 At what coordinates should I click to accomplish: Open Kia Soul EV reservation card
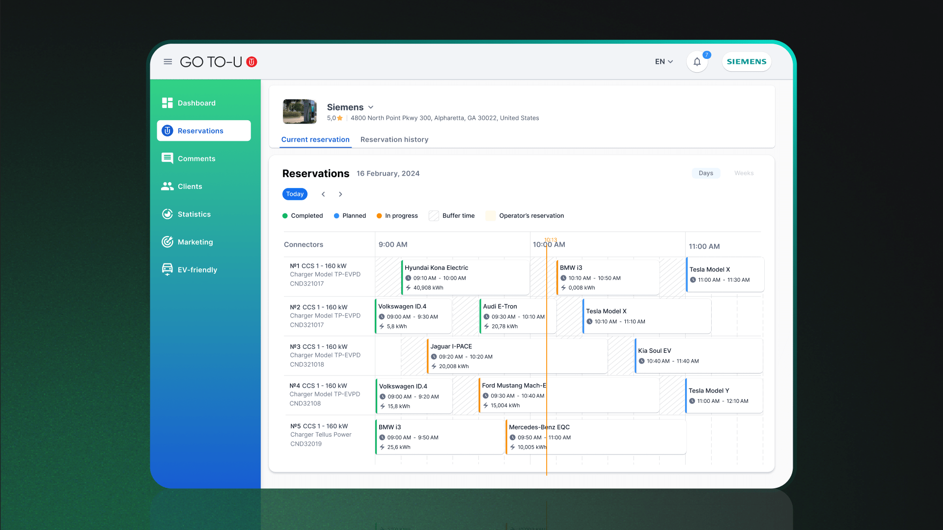[698, 356]
